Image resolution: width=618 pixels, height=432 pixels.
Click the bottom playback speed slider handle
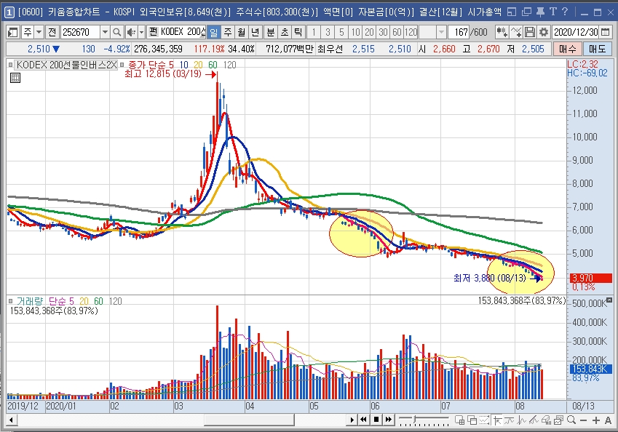(x=414, y=420)
